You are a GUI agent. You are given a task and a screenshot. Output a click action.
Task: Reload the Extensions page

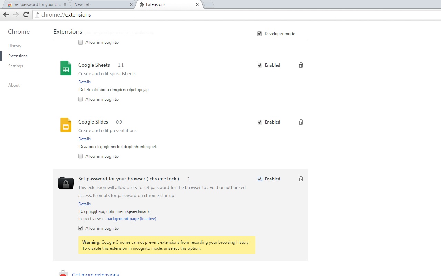pos(26,14)
